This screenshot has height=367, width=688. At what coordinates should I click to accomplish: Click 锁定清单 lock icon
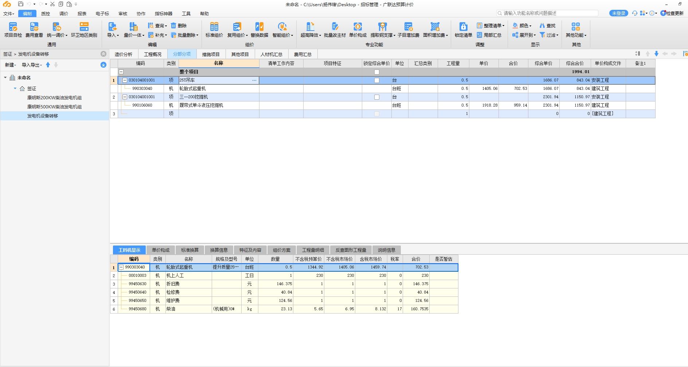pos(464,29)
